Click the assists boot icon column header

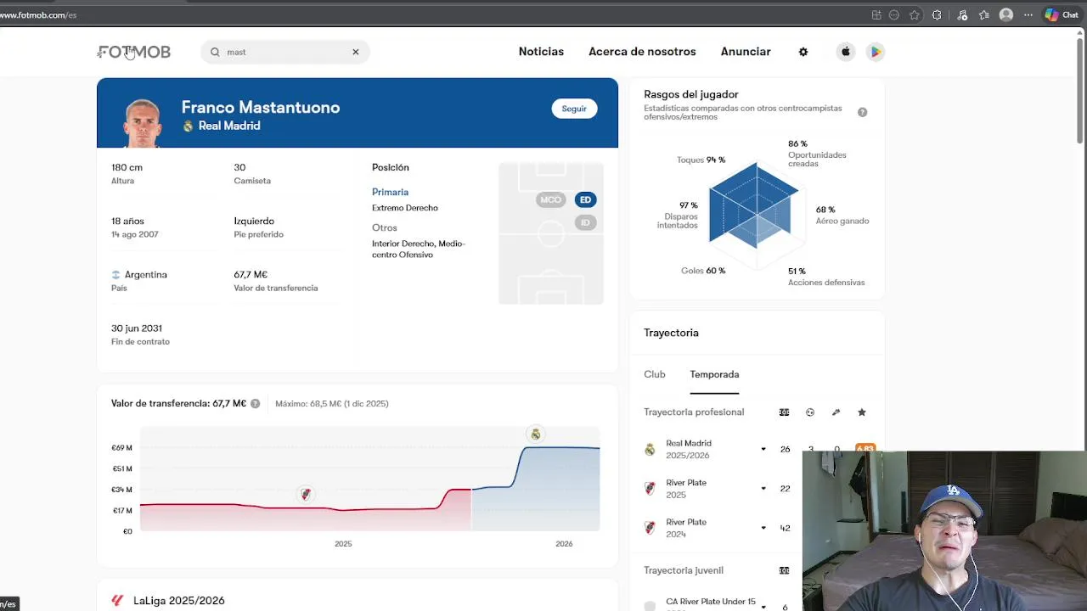click(x=836, y=412)
